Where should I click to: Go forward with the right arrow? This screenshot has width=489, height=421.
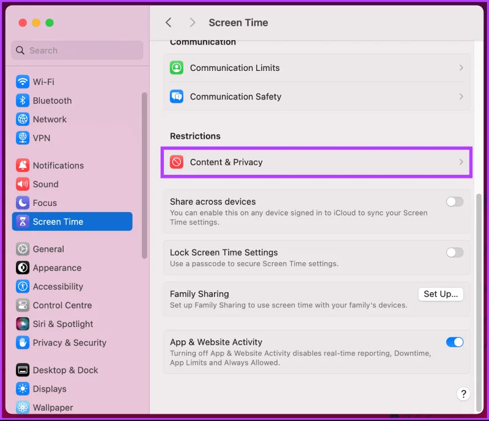(x=193, y=23)
